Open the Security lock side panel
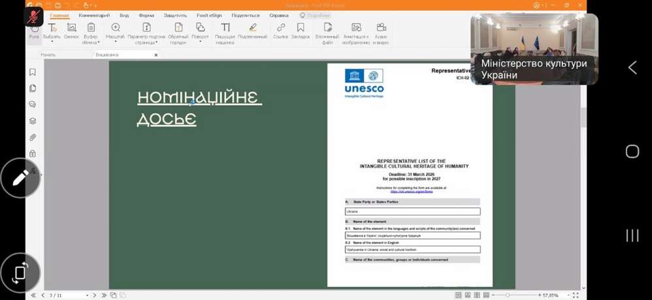This screenshot has height=300, width=652. click(33, 153)
